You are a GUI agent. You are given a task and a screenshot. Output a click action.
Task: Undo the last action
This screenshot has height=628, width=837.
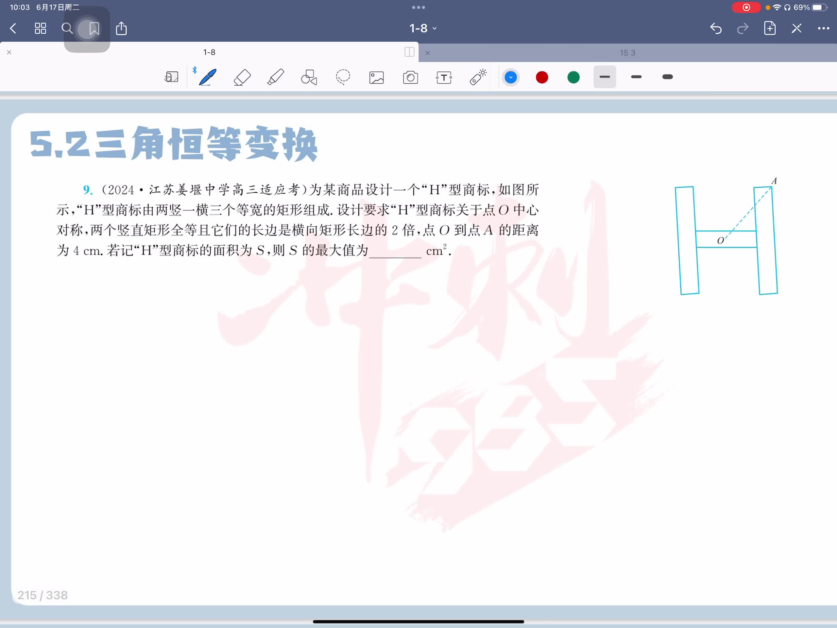tap(715, 28)
